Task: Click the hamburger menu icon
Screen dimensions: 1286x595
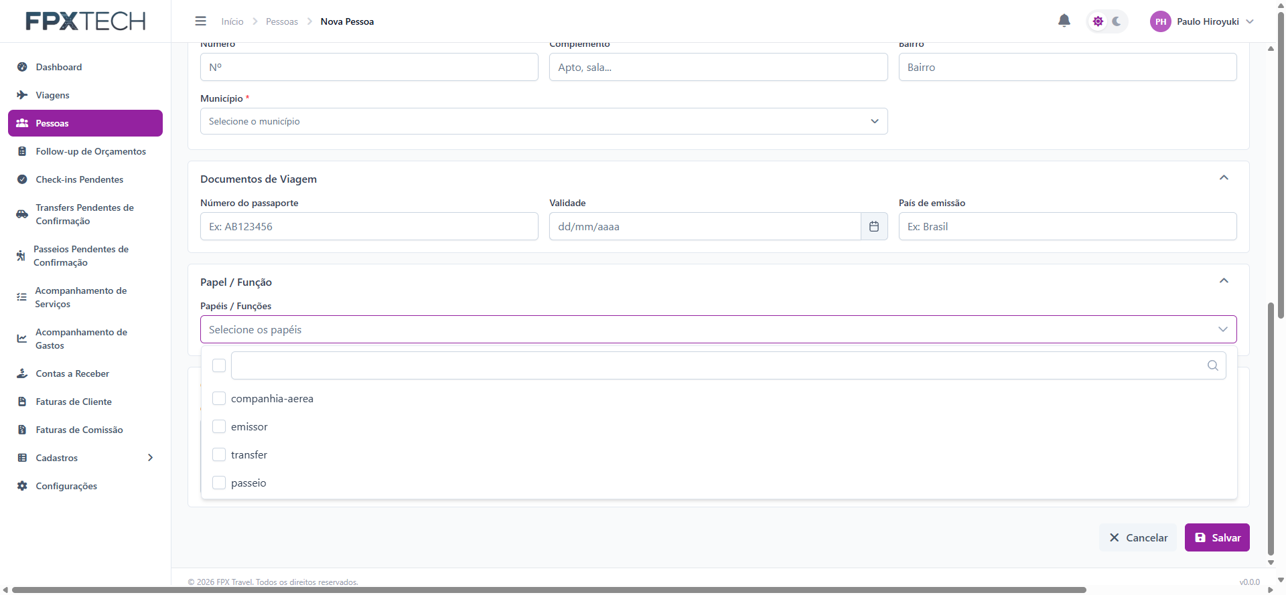Action: 200,21
